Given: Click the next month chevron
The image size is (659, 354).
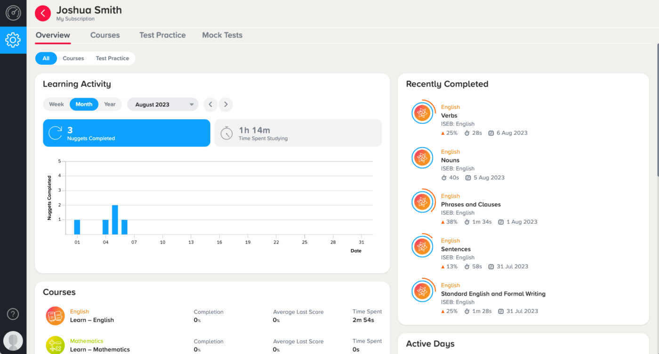Looking at the screenshot, I should coord(225,104).
